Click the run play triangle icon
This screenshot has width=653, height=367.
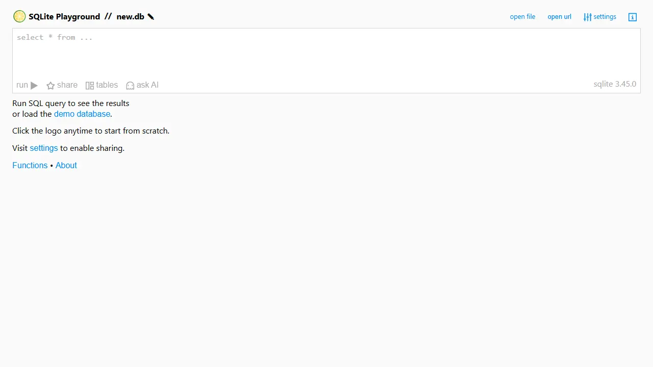[x=34, y=85]
